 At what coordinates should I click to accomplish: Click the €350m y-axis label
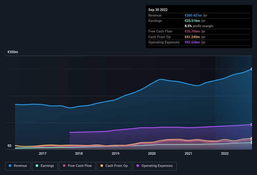[13, 52]
